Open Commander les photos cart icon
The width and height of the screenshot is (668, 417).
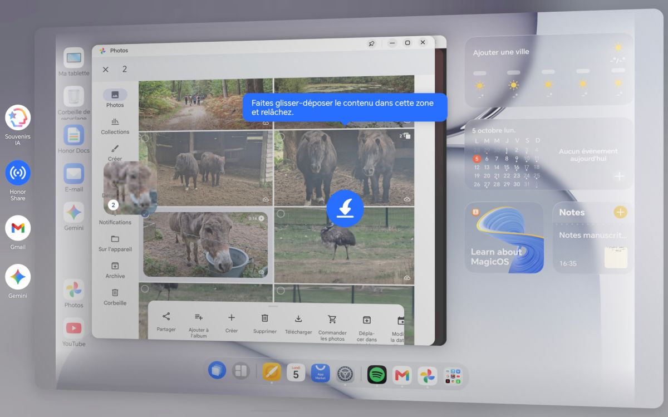coord(332,319)
